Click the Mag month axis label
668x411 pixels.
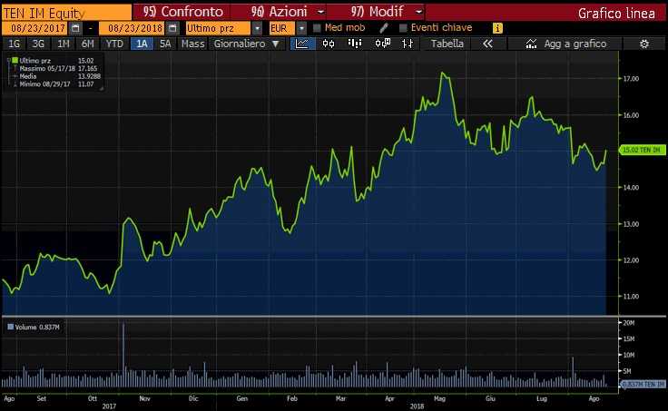[x=439, y=398]
